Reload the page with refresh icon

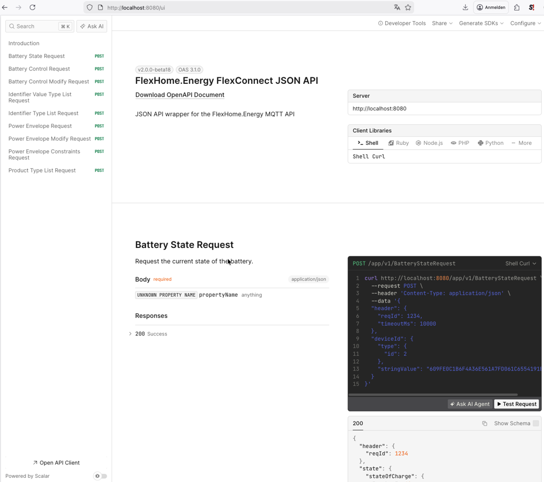click(x=32, y=7)
